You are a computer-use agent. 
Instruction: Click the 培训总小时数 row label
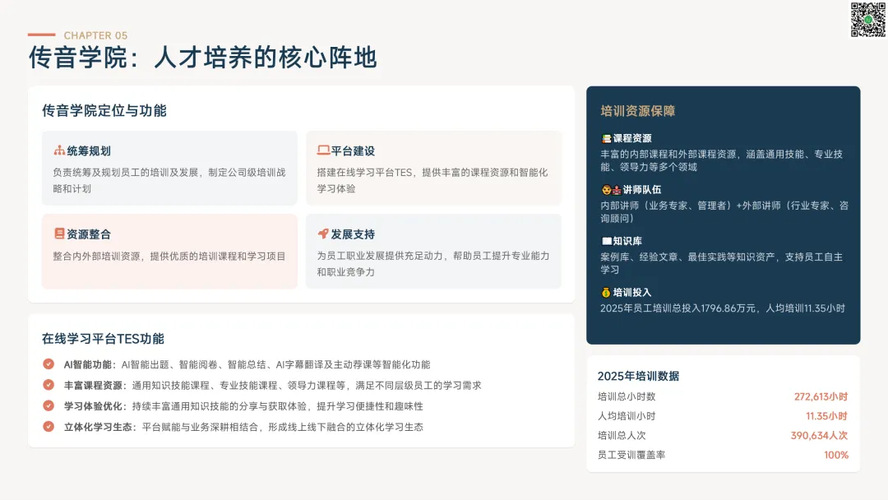[x=627, y=396]
